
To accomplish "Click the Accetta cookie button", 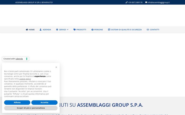I will click(44, 102).
